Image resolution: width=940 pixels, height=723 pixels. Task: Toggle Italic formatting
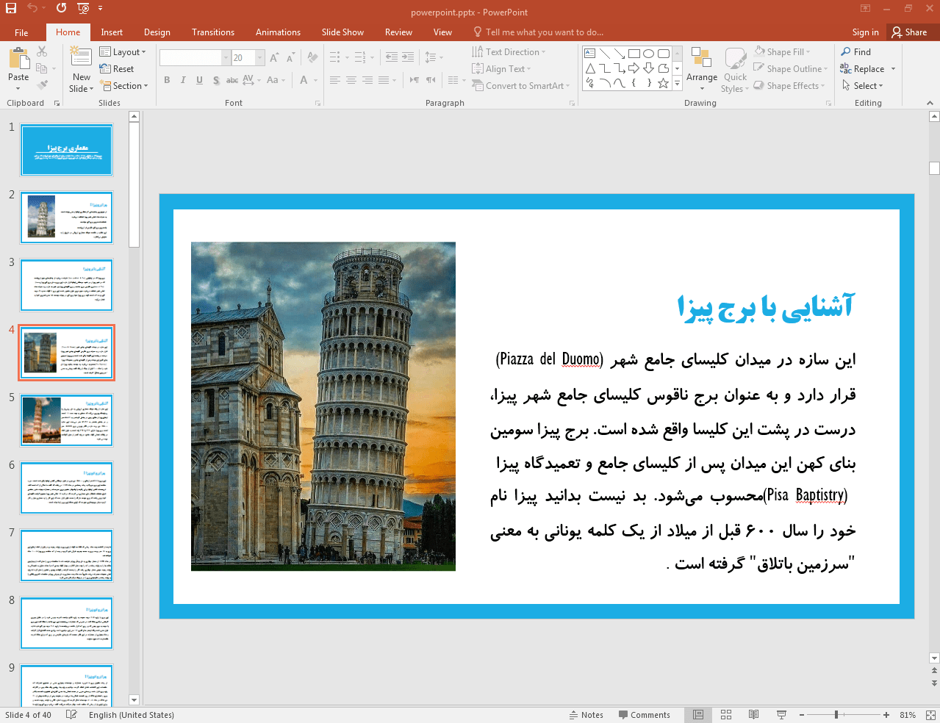point(183,80)
